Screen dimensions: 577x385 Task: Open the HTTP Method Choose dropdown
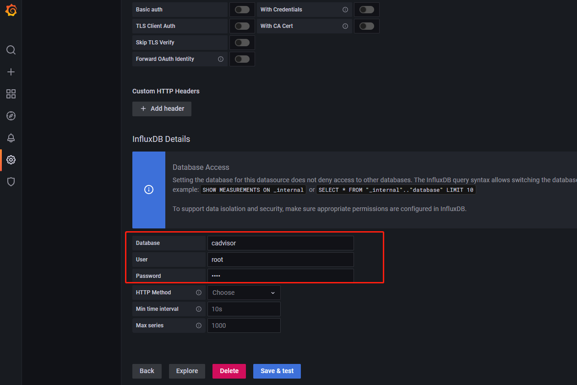[x=244, y=293]
